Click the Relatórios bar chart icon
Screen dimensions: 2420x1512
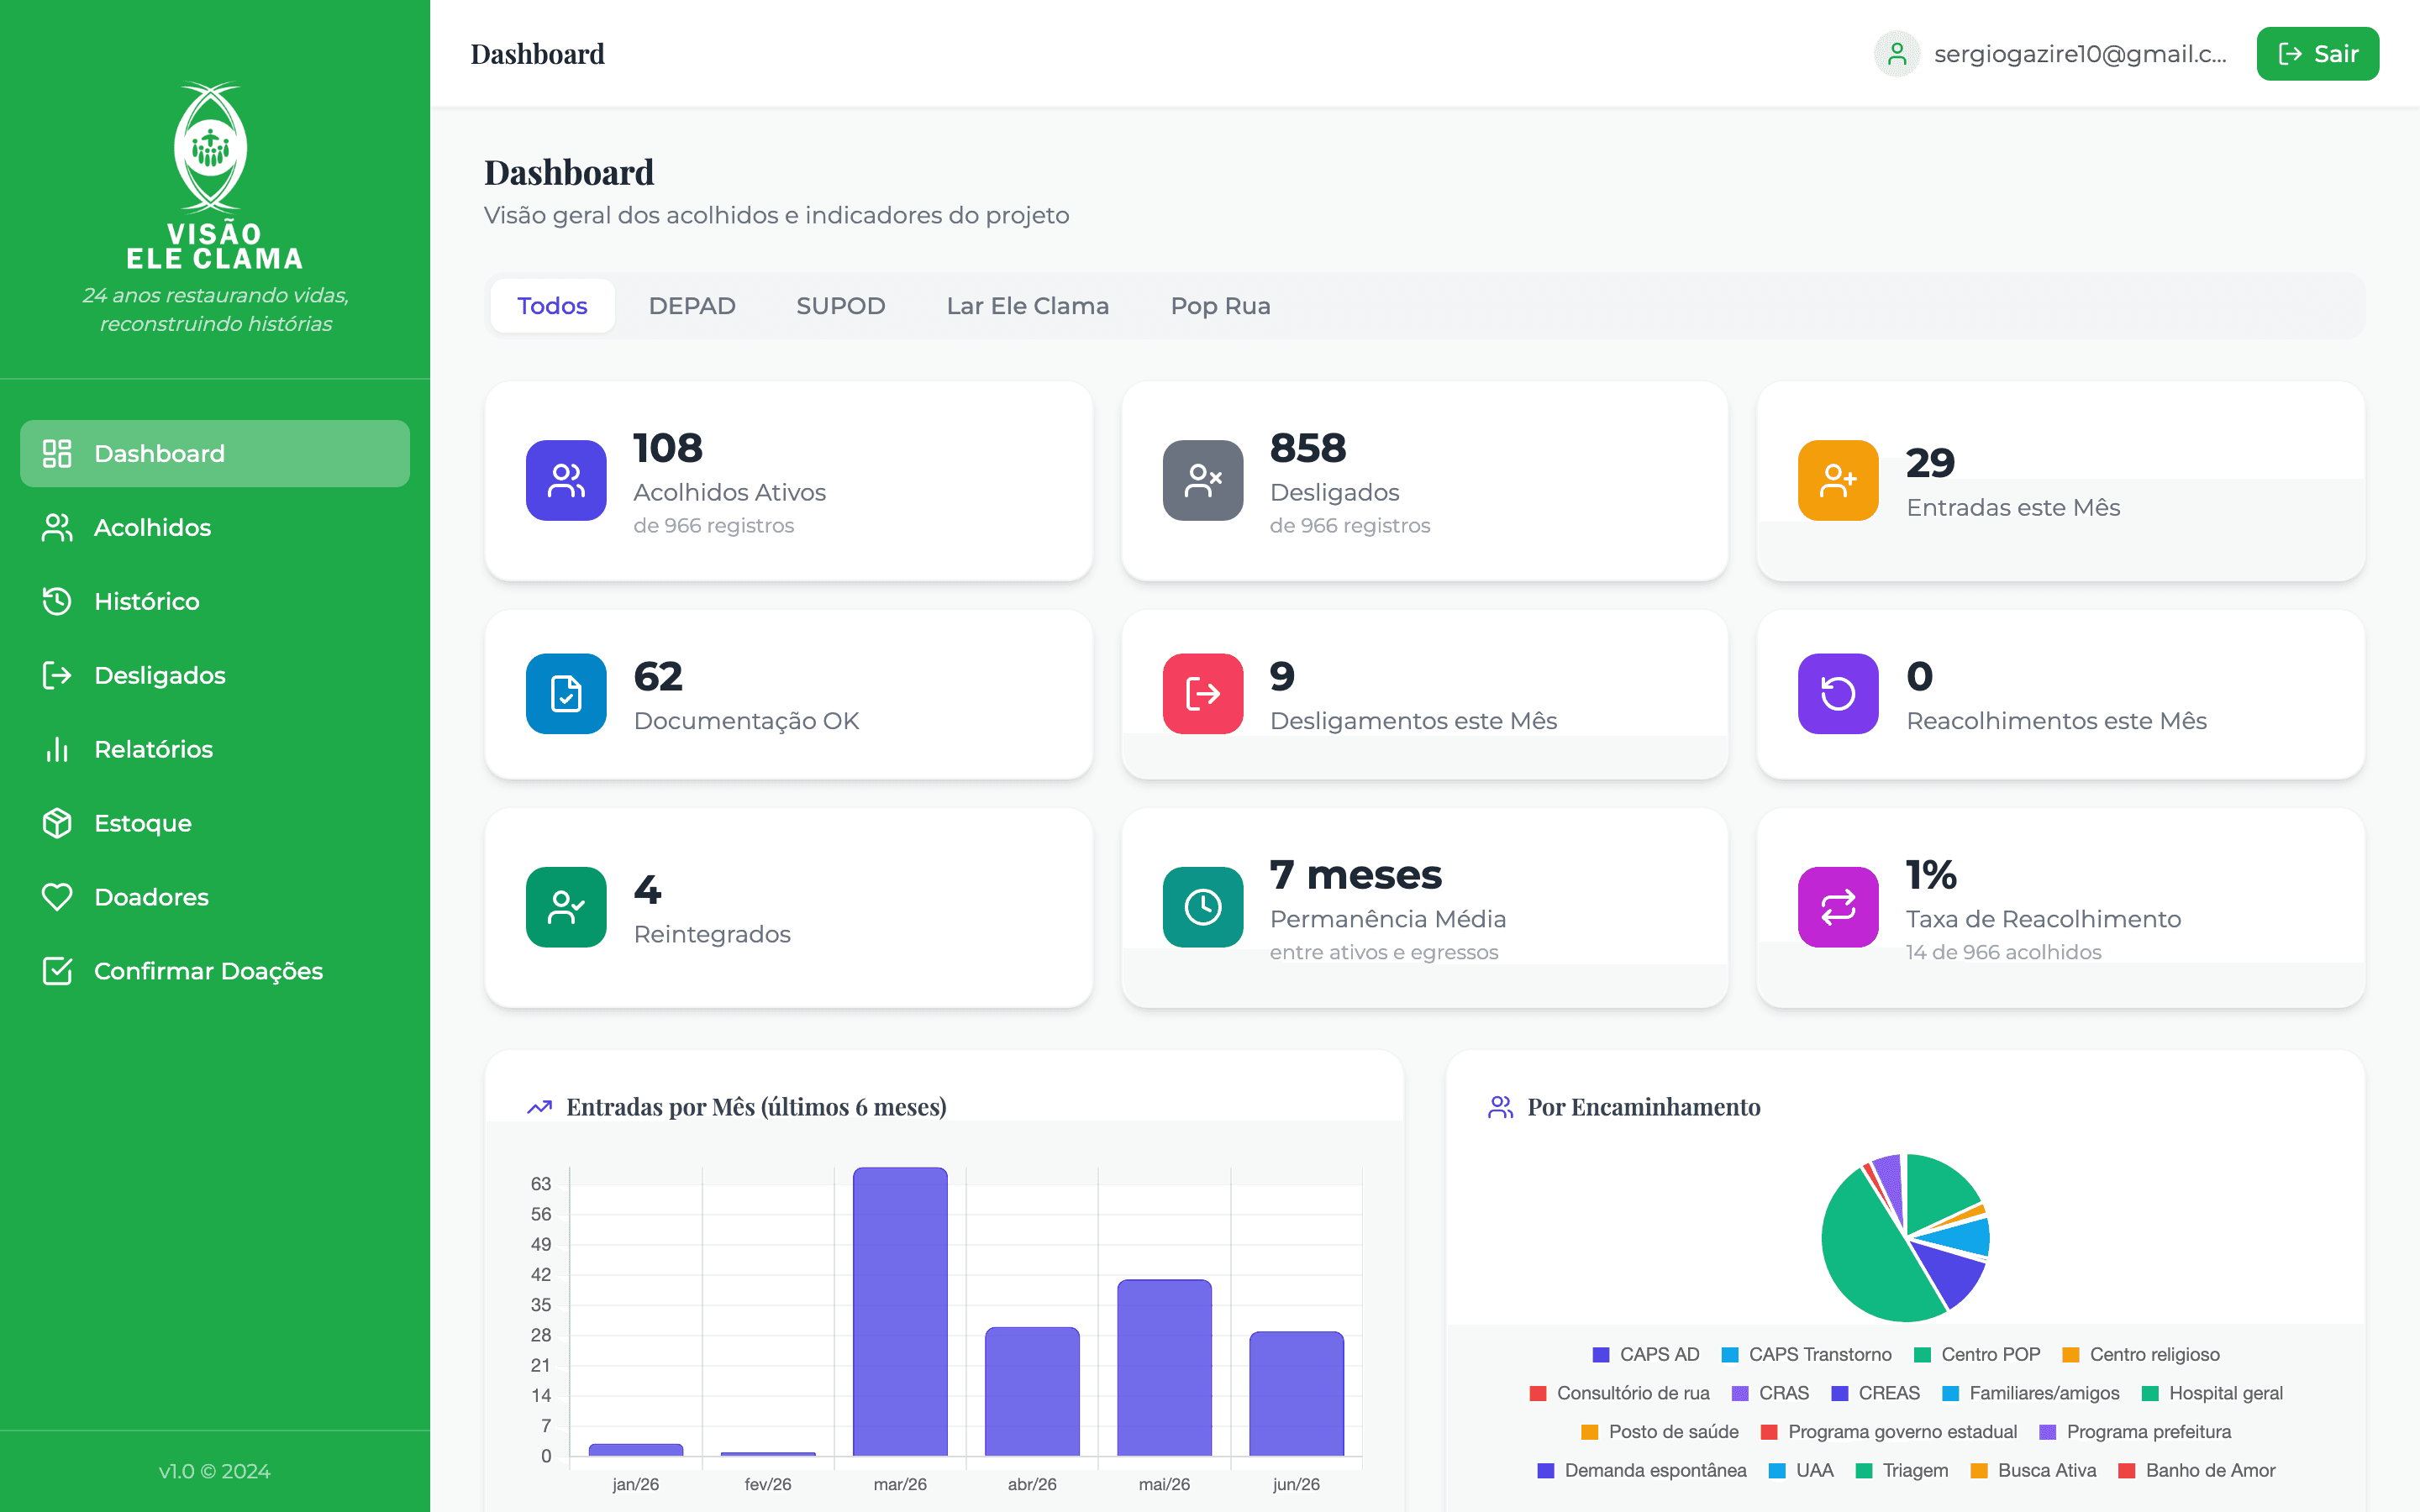(x=57, y=749)
